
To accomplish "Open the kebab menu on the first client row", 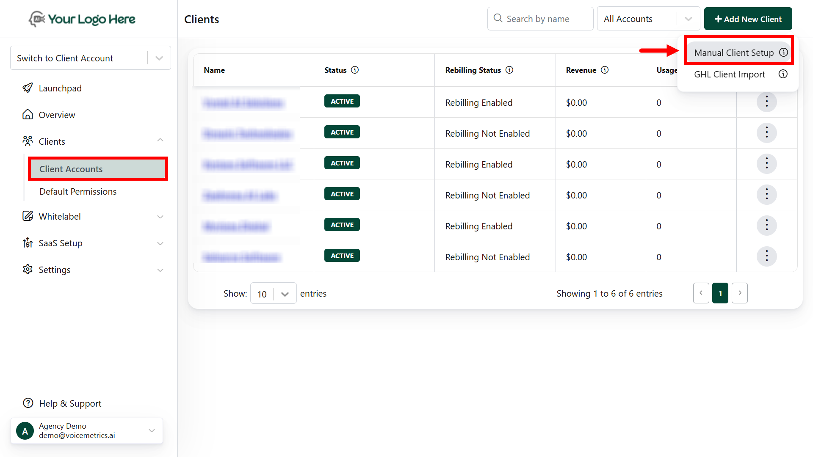I will tap(766, 102).
